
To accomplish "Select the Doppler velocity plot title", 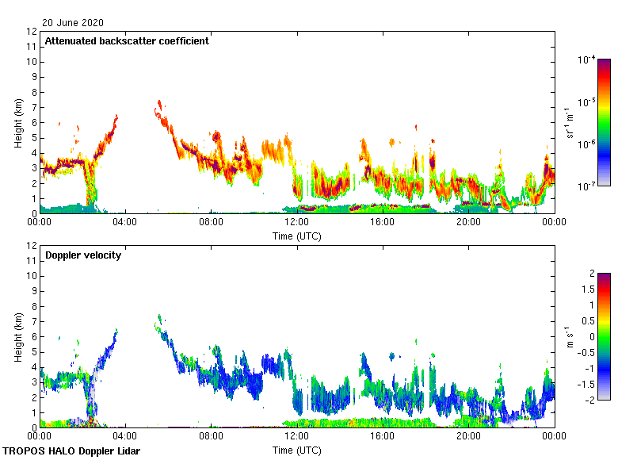I will point(82,255).
